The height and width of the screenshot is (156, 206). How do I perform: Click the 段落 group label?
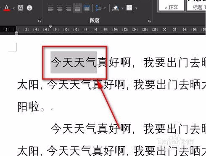pyautogui.click(x=95, y=21)
